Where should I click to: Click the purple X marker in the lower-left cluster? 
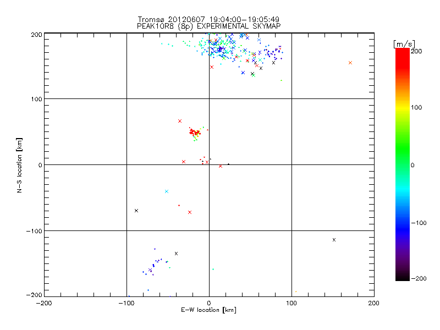click(150, 270)
